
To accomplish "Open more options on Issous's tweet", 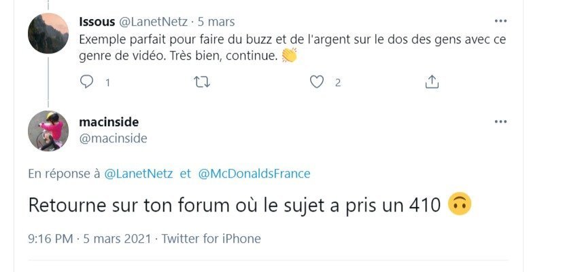I will [x=500, y=22].
